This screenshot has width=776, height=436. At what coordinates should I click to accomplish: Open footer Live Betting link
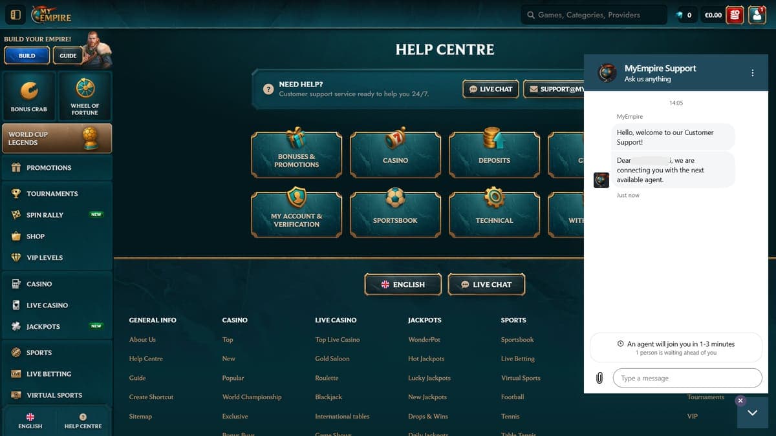pos(518,358)
